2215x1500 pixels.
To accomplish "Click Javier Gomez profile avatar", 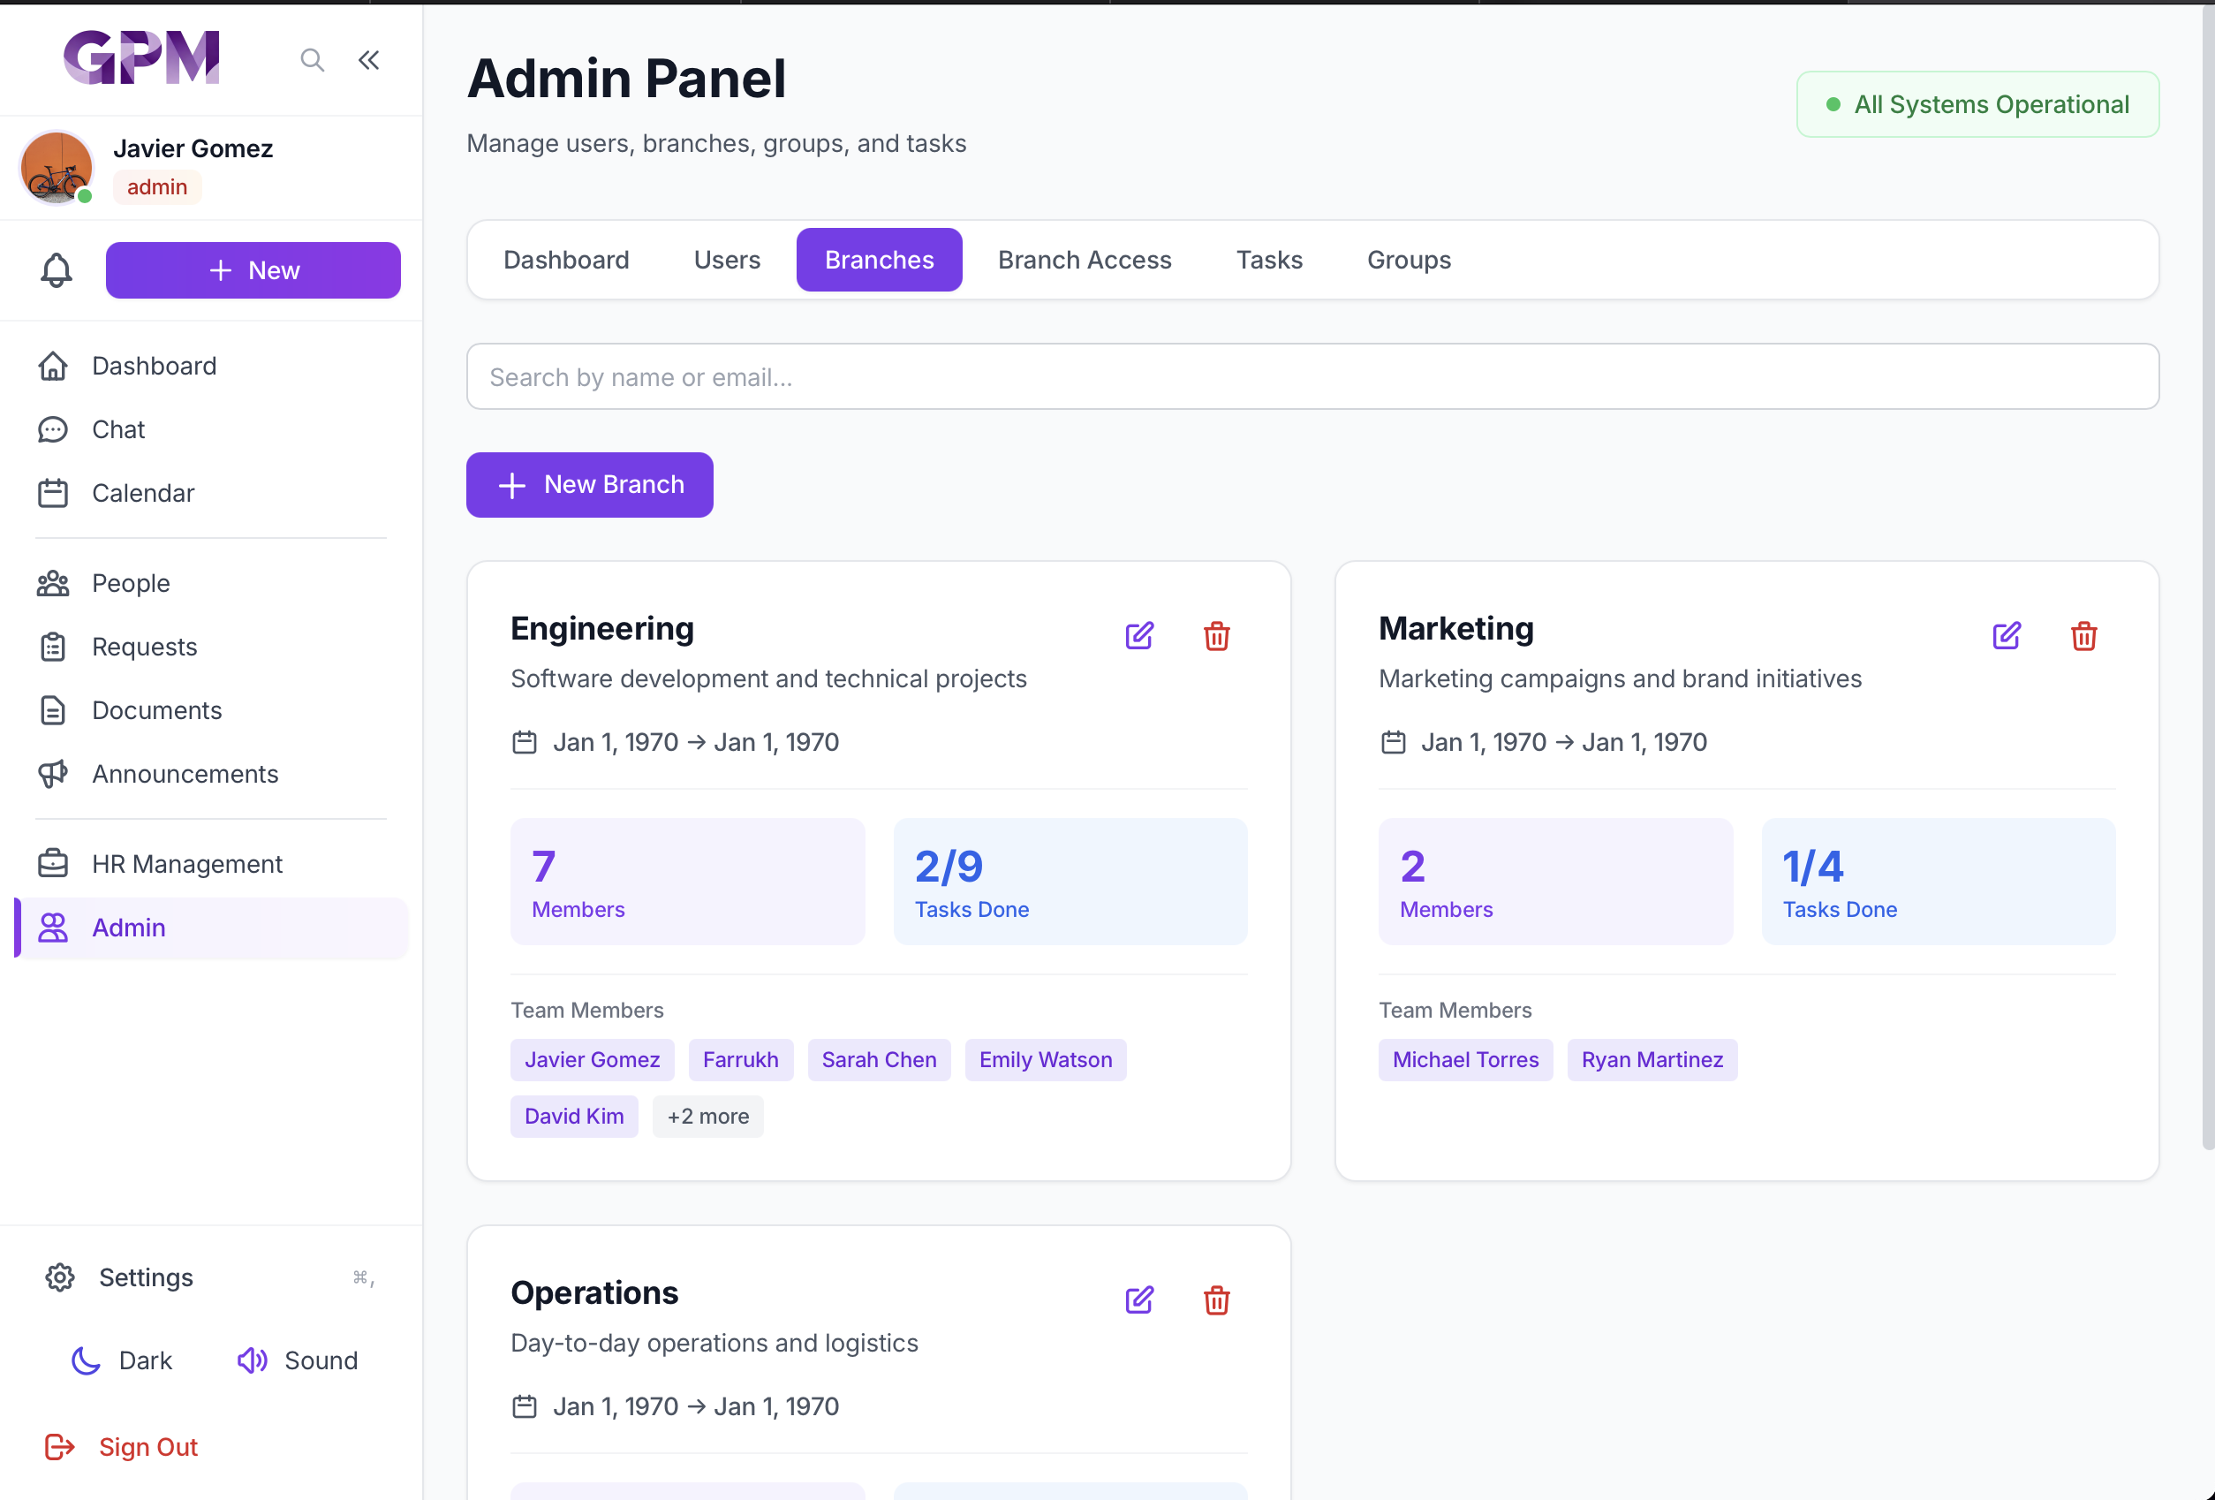I will [x=57, y=168].
